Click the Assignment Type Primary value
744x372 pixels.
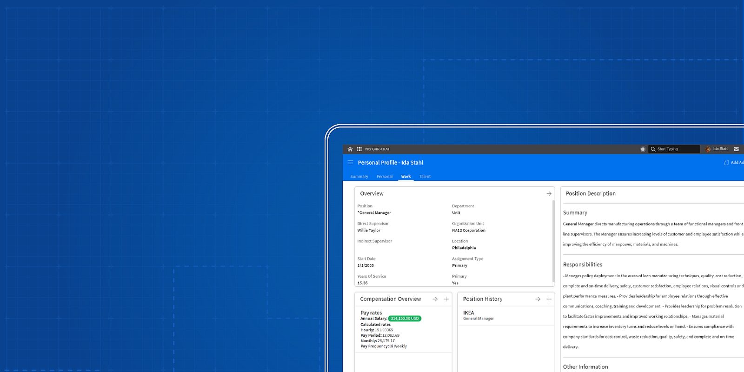459,266
